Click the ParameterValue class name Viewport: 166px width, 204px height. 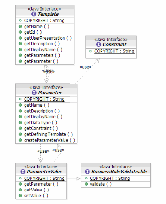tap(45, 171)
